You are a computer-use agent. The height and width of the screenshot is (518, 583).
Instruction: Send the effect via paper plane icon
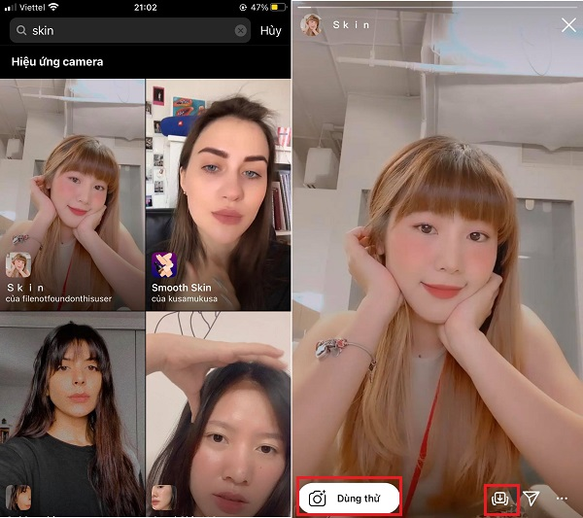pyautogui.click(x=532, y=498)
